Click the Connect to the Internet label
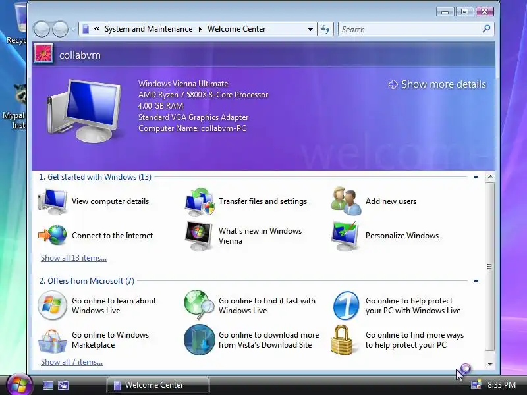The height and width of the screenshot is (395, 527). 112,236
